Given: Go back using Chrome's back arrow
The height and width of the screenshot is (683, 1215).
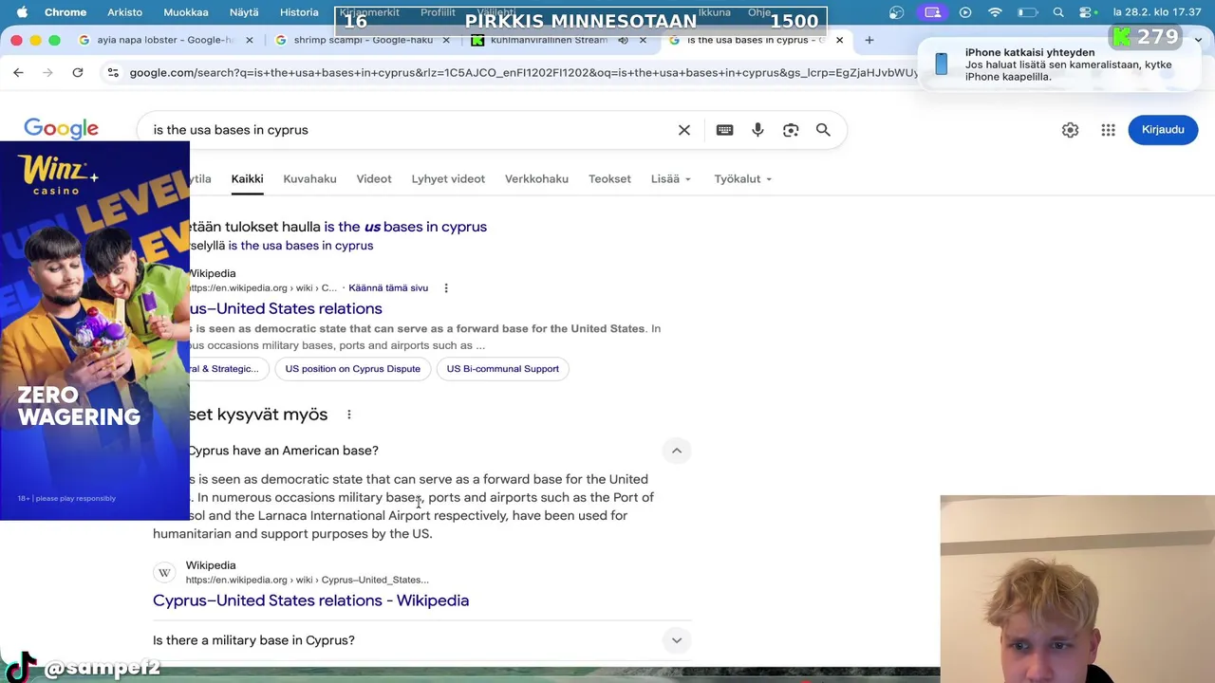Looking at the screenshot, I should point(18,72).
